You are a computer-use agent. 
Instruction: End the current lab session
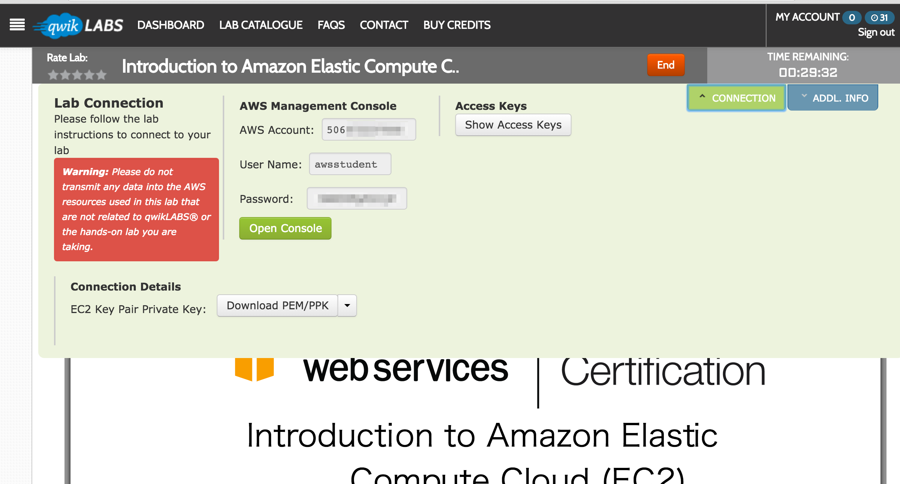coord(666,65)
